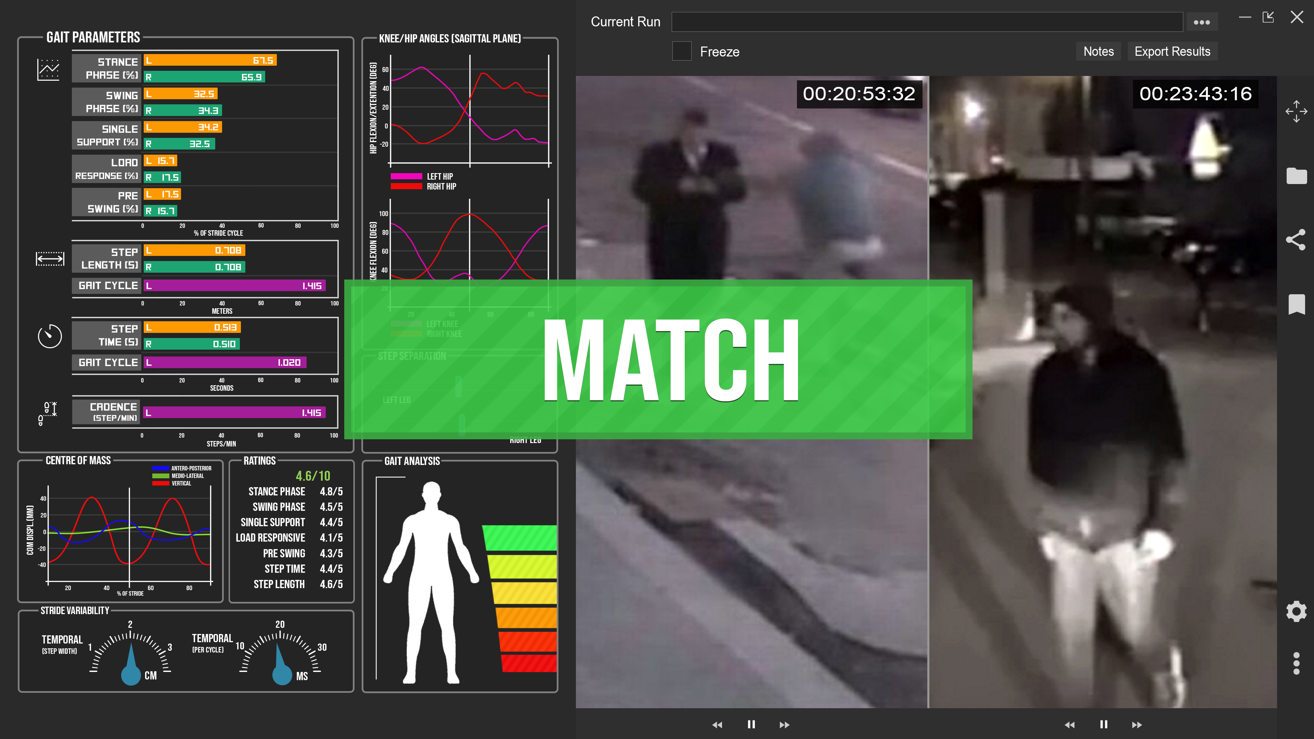Select the Stance Phase 4.8/5 rating row

click(x=295, y=492)
